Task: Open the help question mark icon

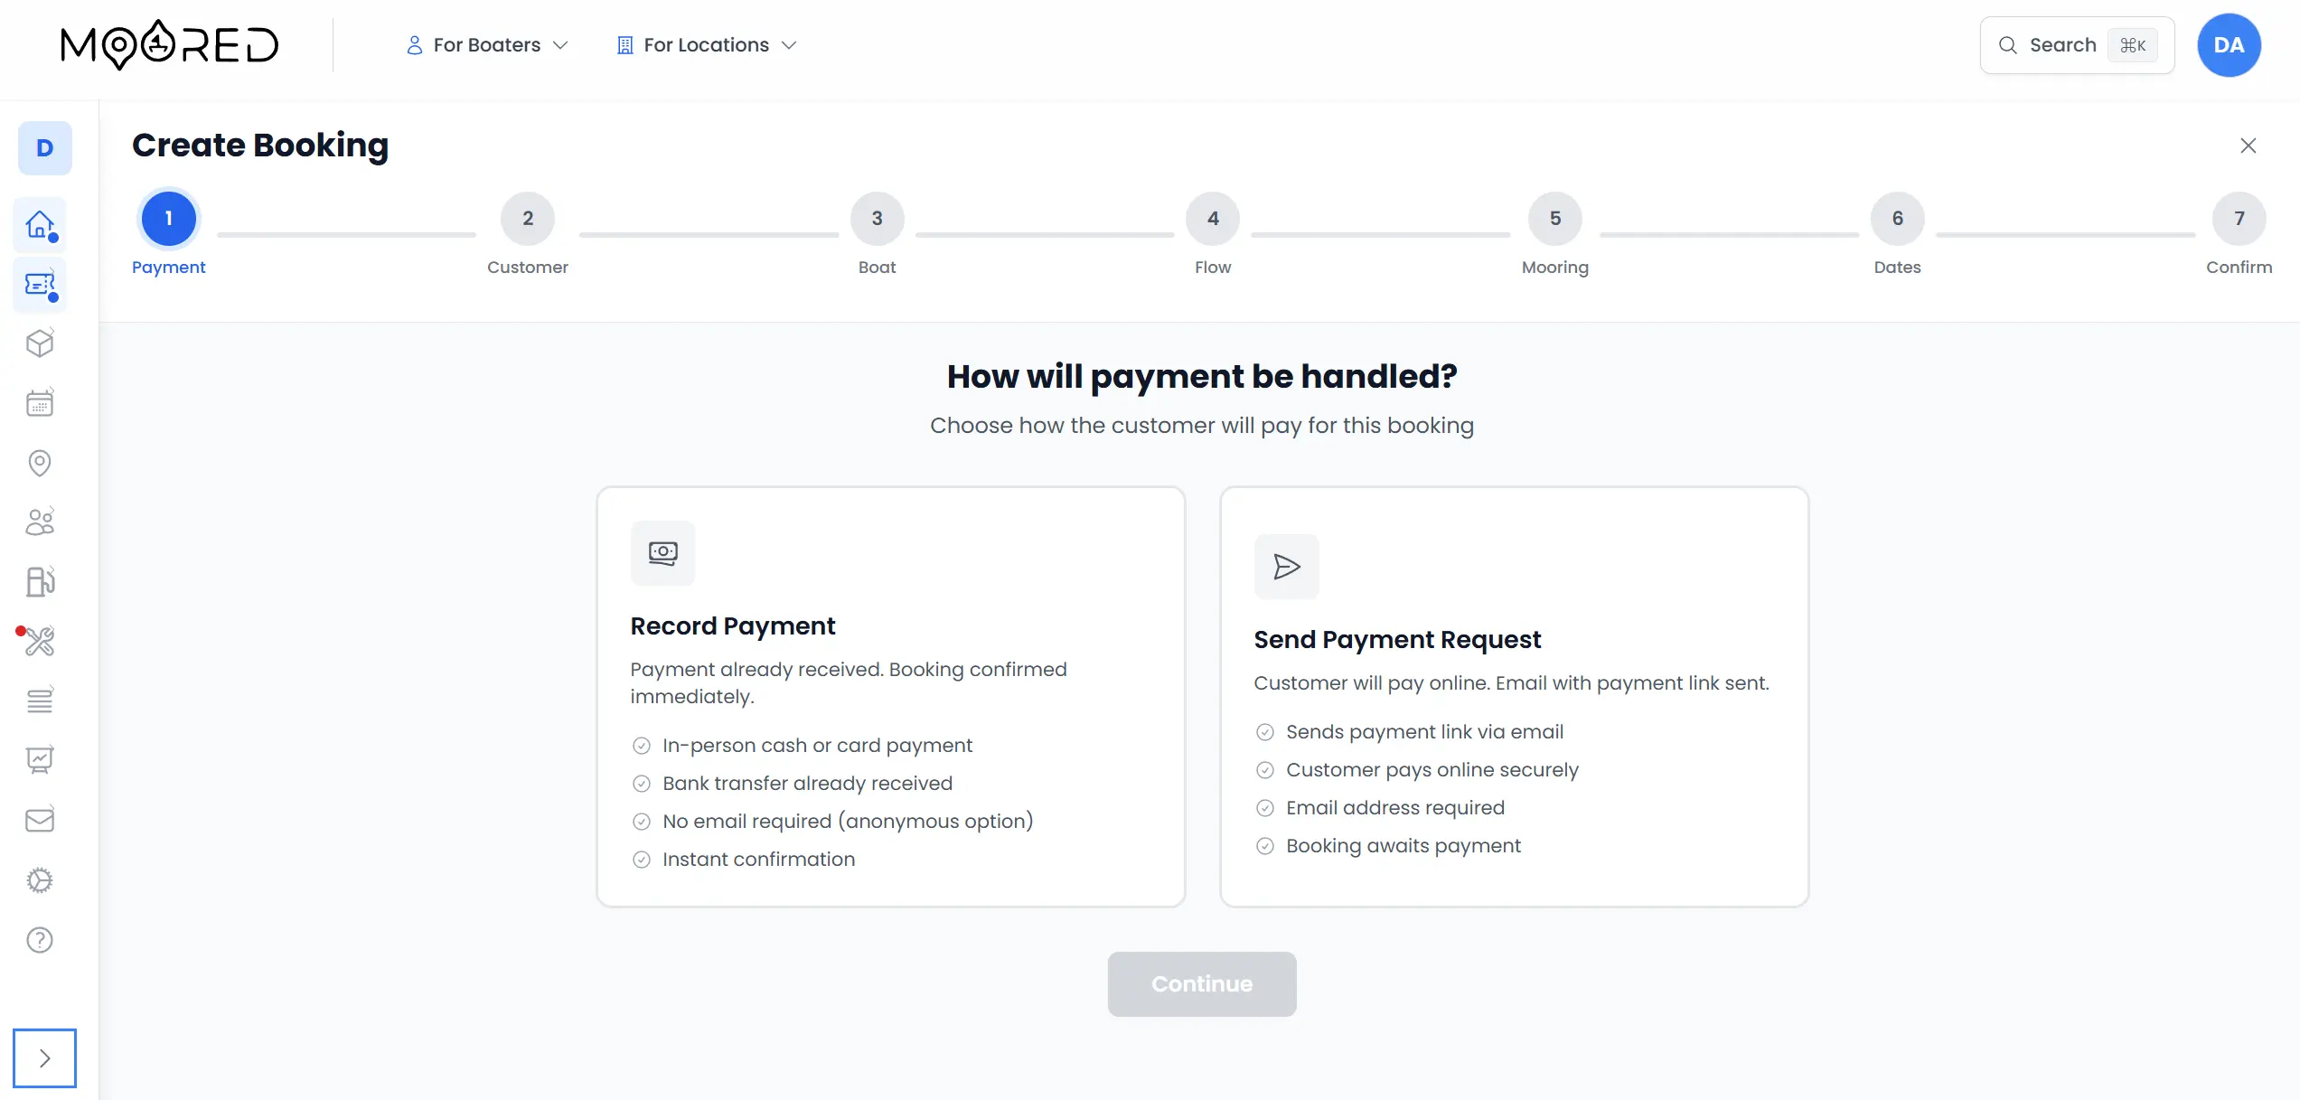Action: tap(40, 940)
